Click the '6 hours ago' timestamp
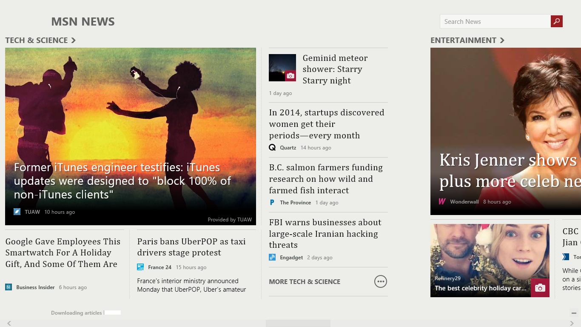Image resolution: width=581 pixels, height=327 pixels. pyautogui.click(x=73, y=287)
